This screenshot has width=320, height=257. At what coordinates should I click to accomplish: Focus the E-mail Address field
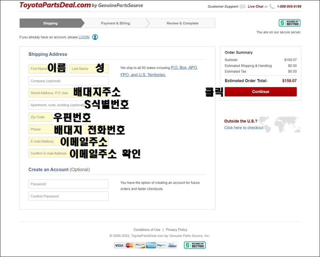click(69, 141)
